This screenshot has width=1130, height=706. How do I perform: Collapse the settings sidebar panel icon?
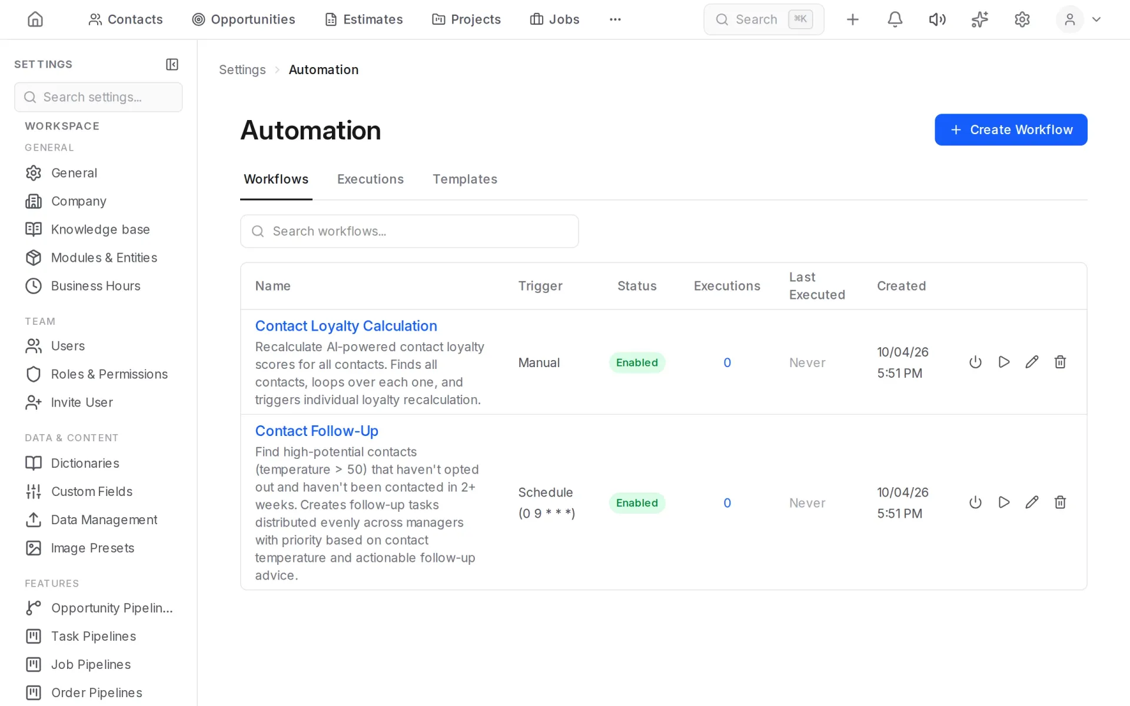[172, 64]
